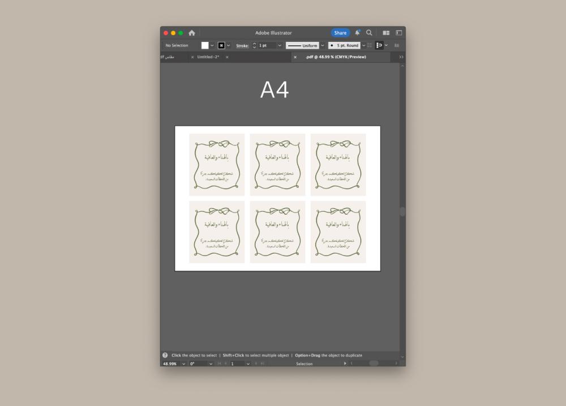Open the fill color dropdown arrow

[212, 45]
